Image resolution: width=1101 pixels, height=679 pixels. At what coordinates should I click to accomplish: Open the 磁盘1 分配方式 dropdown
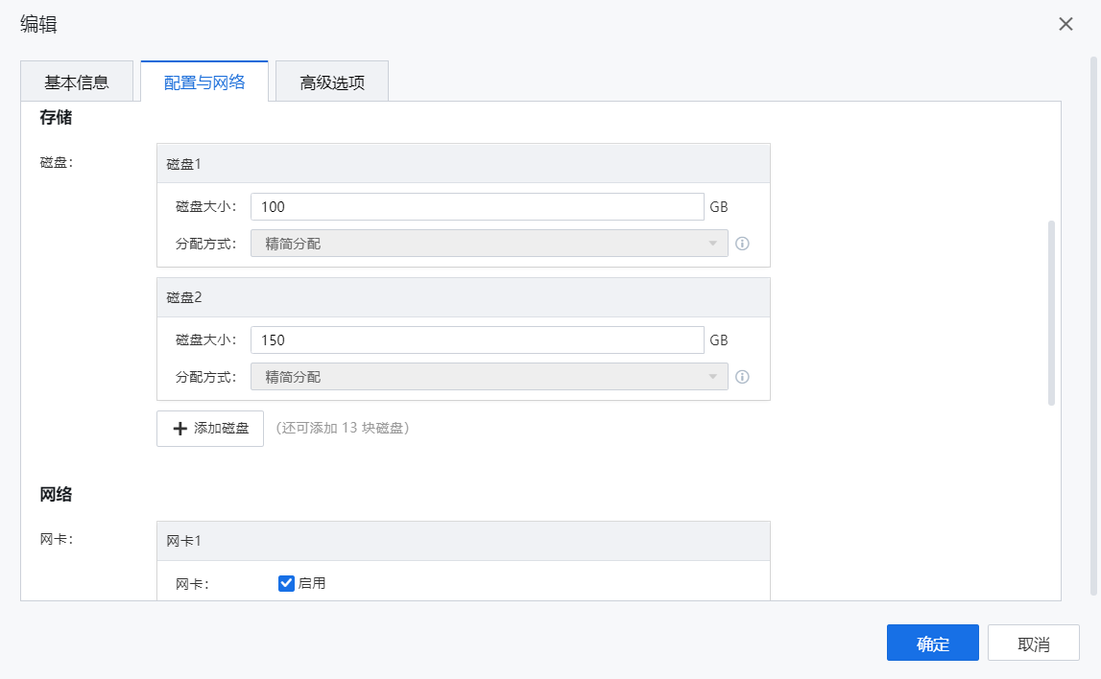point(489,244)
